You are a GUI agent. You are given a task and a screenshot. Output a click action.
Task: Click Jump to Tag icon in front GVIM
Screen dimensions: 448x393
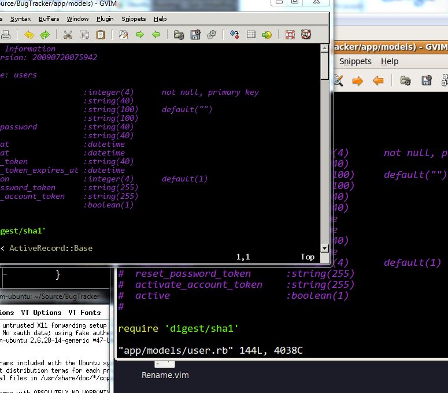[x=267, y=35]
